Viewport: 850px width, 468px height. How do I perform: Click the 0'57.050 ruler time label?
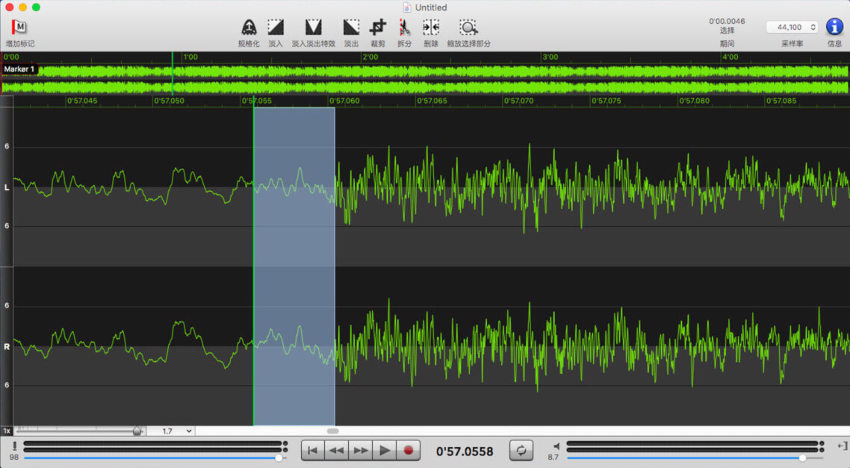click(169, 101)
